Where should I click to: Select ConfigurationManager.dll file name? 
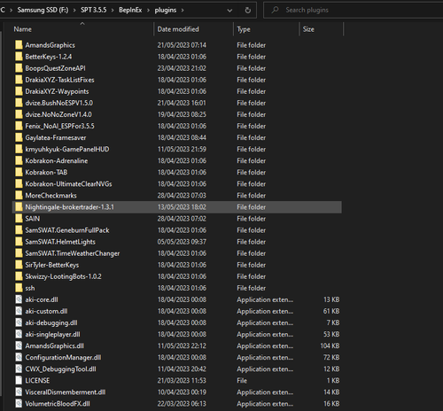point(63,358)
